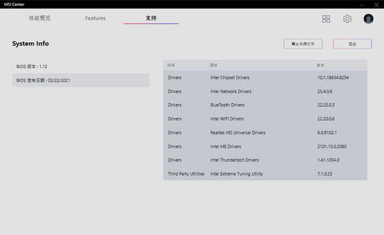384x235 pixels.
Task: Switch to the 性能概览 tab
Action: 40,18
